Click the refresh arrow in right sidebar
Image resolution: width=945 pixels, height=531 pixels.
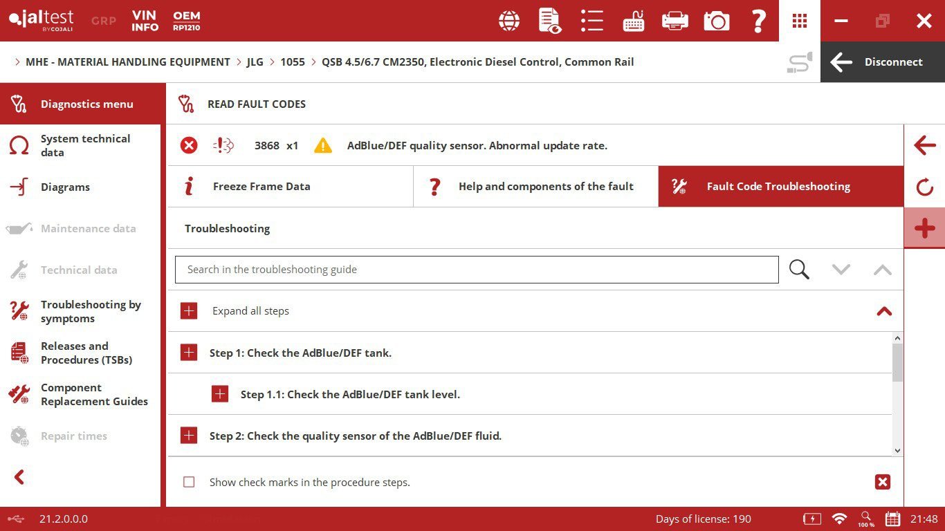coord(924,187)
